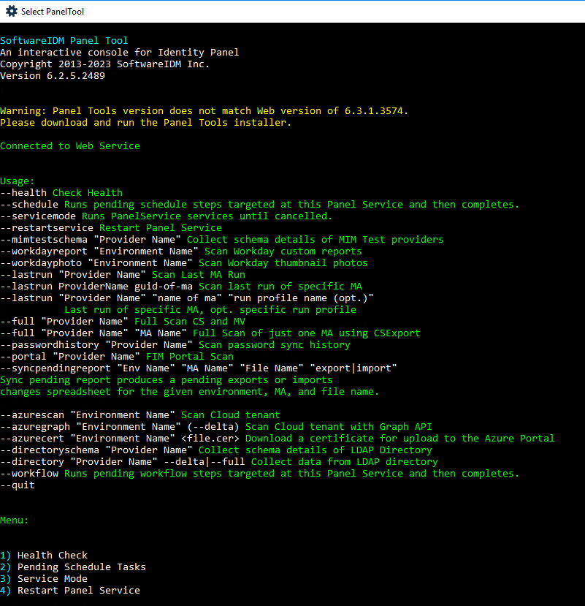Click the '--health' option text
This screenshot has height=606, width=585.
(x=23, y=192)
